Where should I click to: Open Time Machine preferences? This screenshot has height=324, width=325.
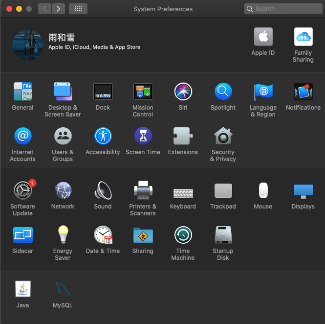pos(183,235)
